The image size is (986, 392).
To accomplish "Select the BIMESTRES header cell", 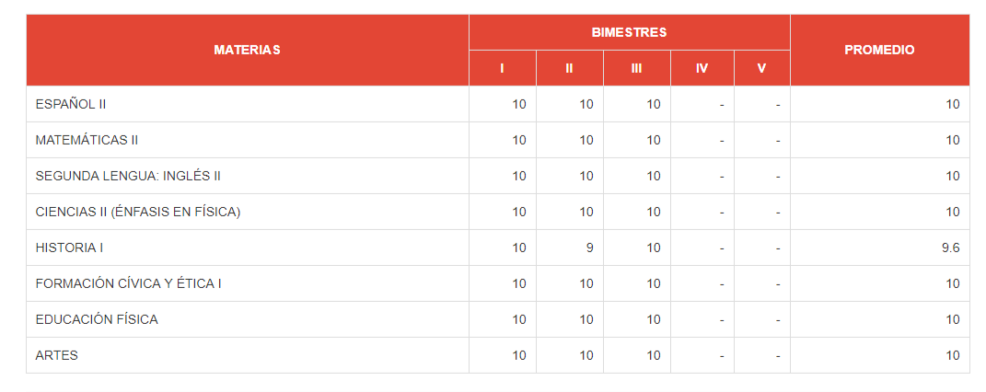I will click(x=629, y=32).
